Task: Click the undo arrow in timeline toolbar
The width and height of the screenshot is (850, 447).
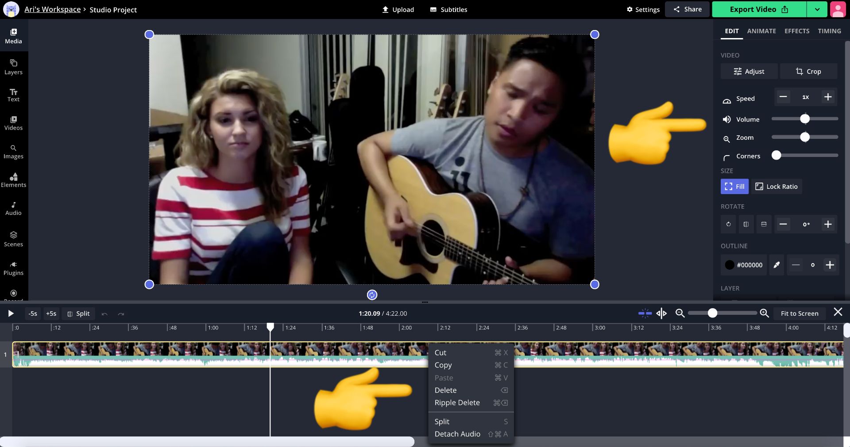Action: (104, 314)
